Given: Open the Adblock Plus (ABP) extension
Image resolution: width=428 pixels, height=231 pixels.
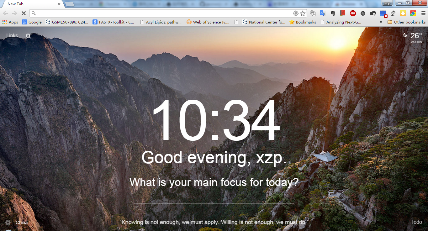Looking at the screenshot, I should [353, 13].
